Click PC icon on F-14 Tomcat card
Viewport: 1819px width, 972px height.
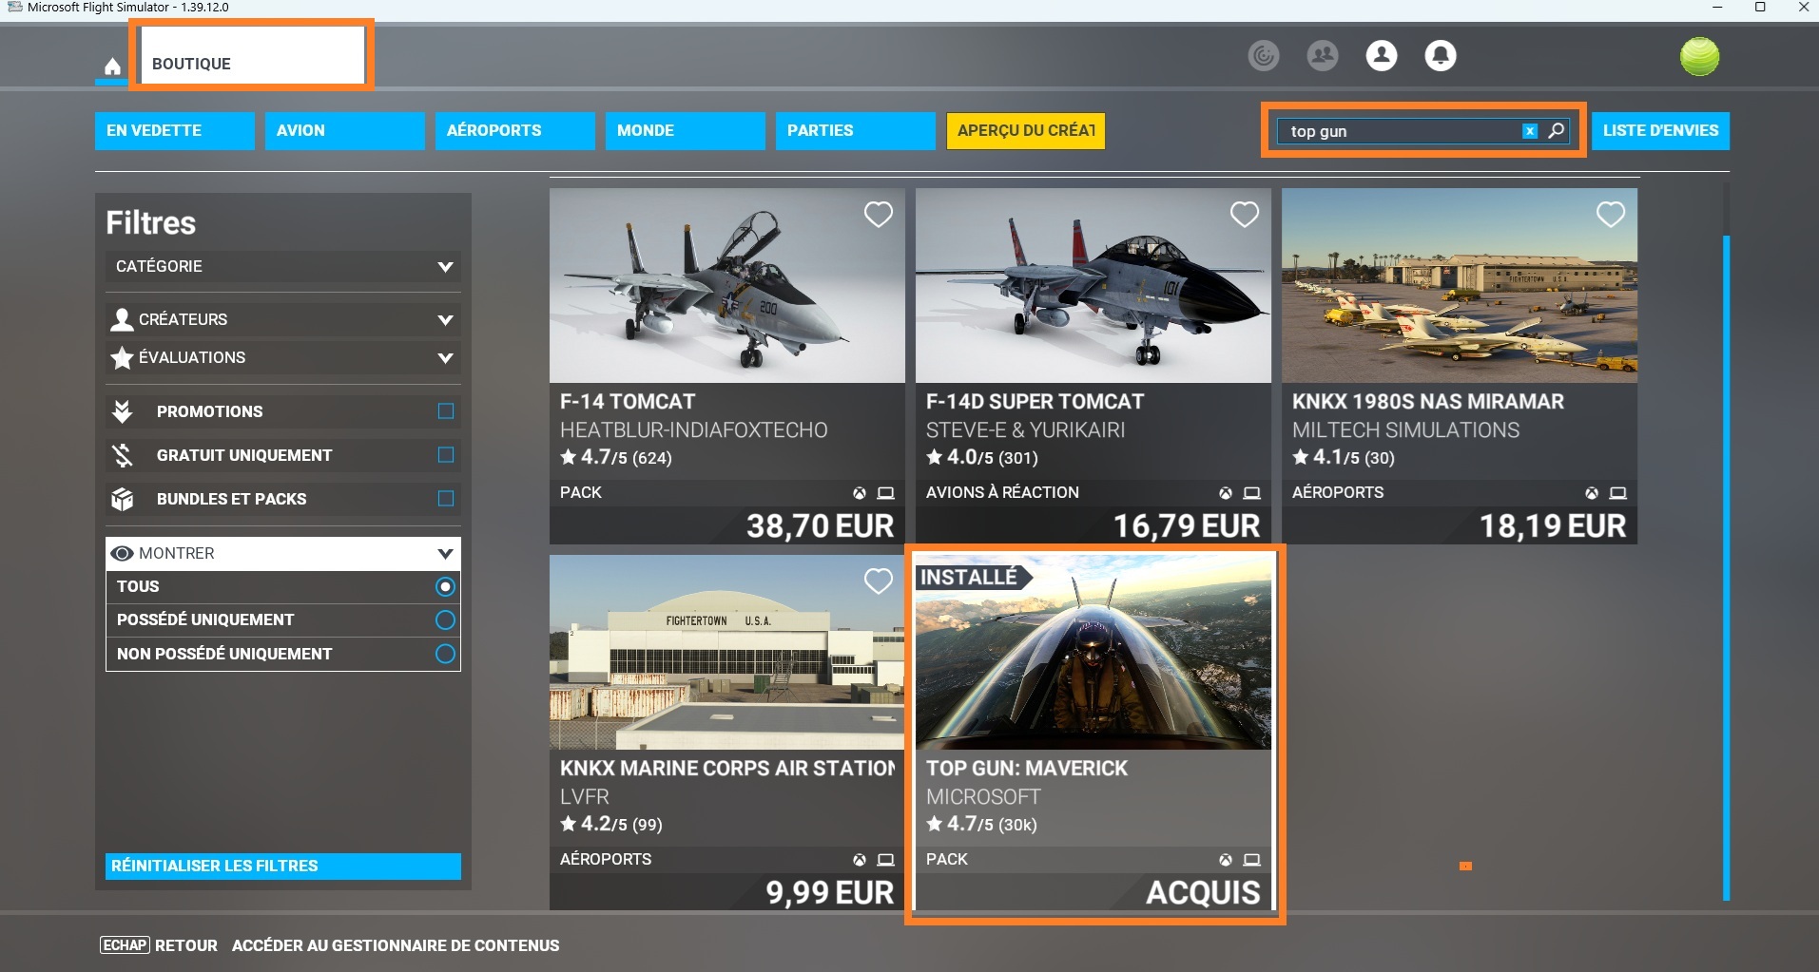tap(885, 493)
